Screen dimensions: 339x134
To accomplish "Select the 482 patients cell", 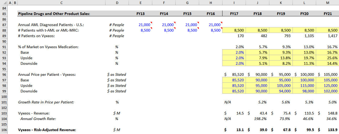I will (257, 36).
